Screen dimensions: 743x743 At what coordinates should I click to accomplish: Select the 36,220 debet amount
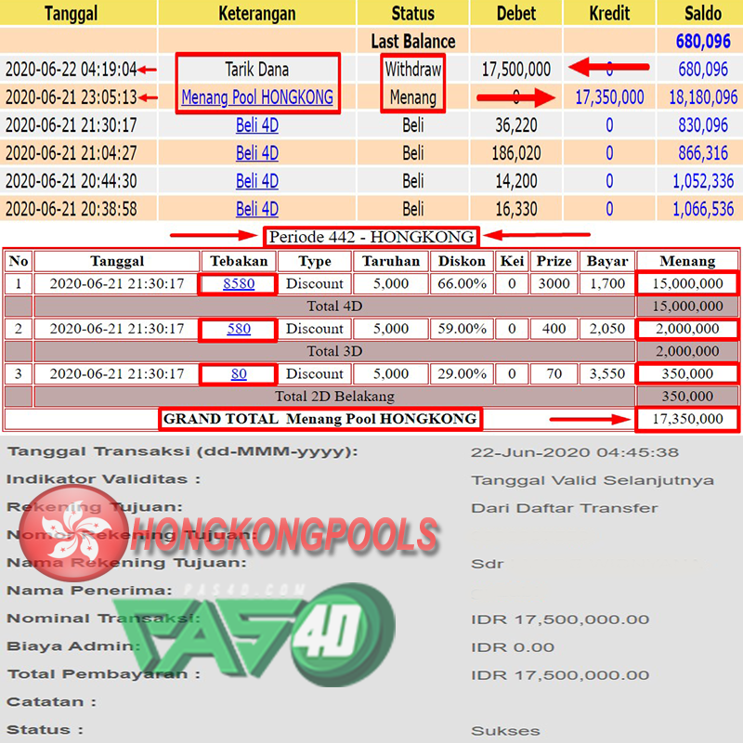[516, 125]
